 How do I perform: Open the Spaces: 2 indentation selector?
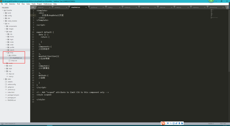pyautogui.click(x=211, y=124)
